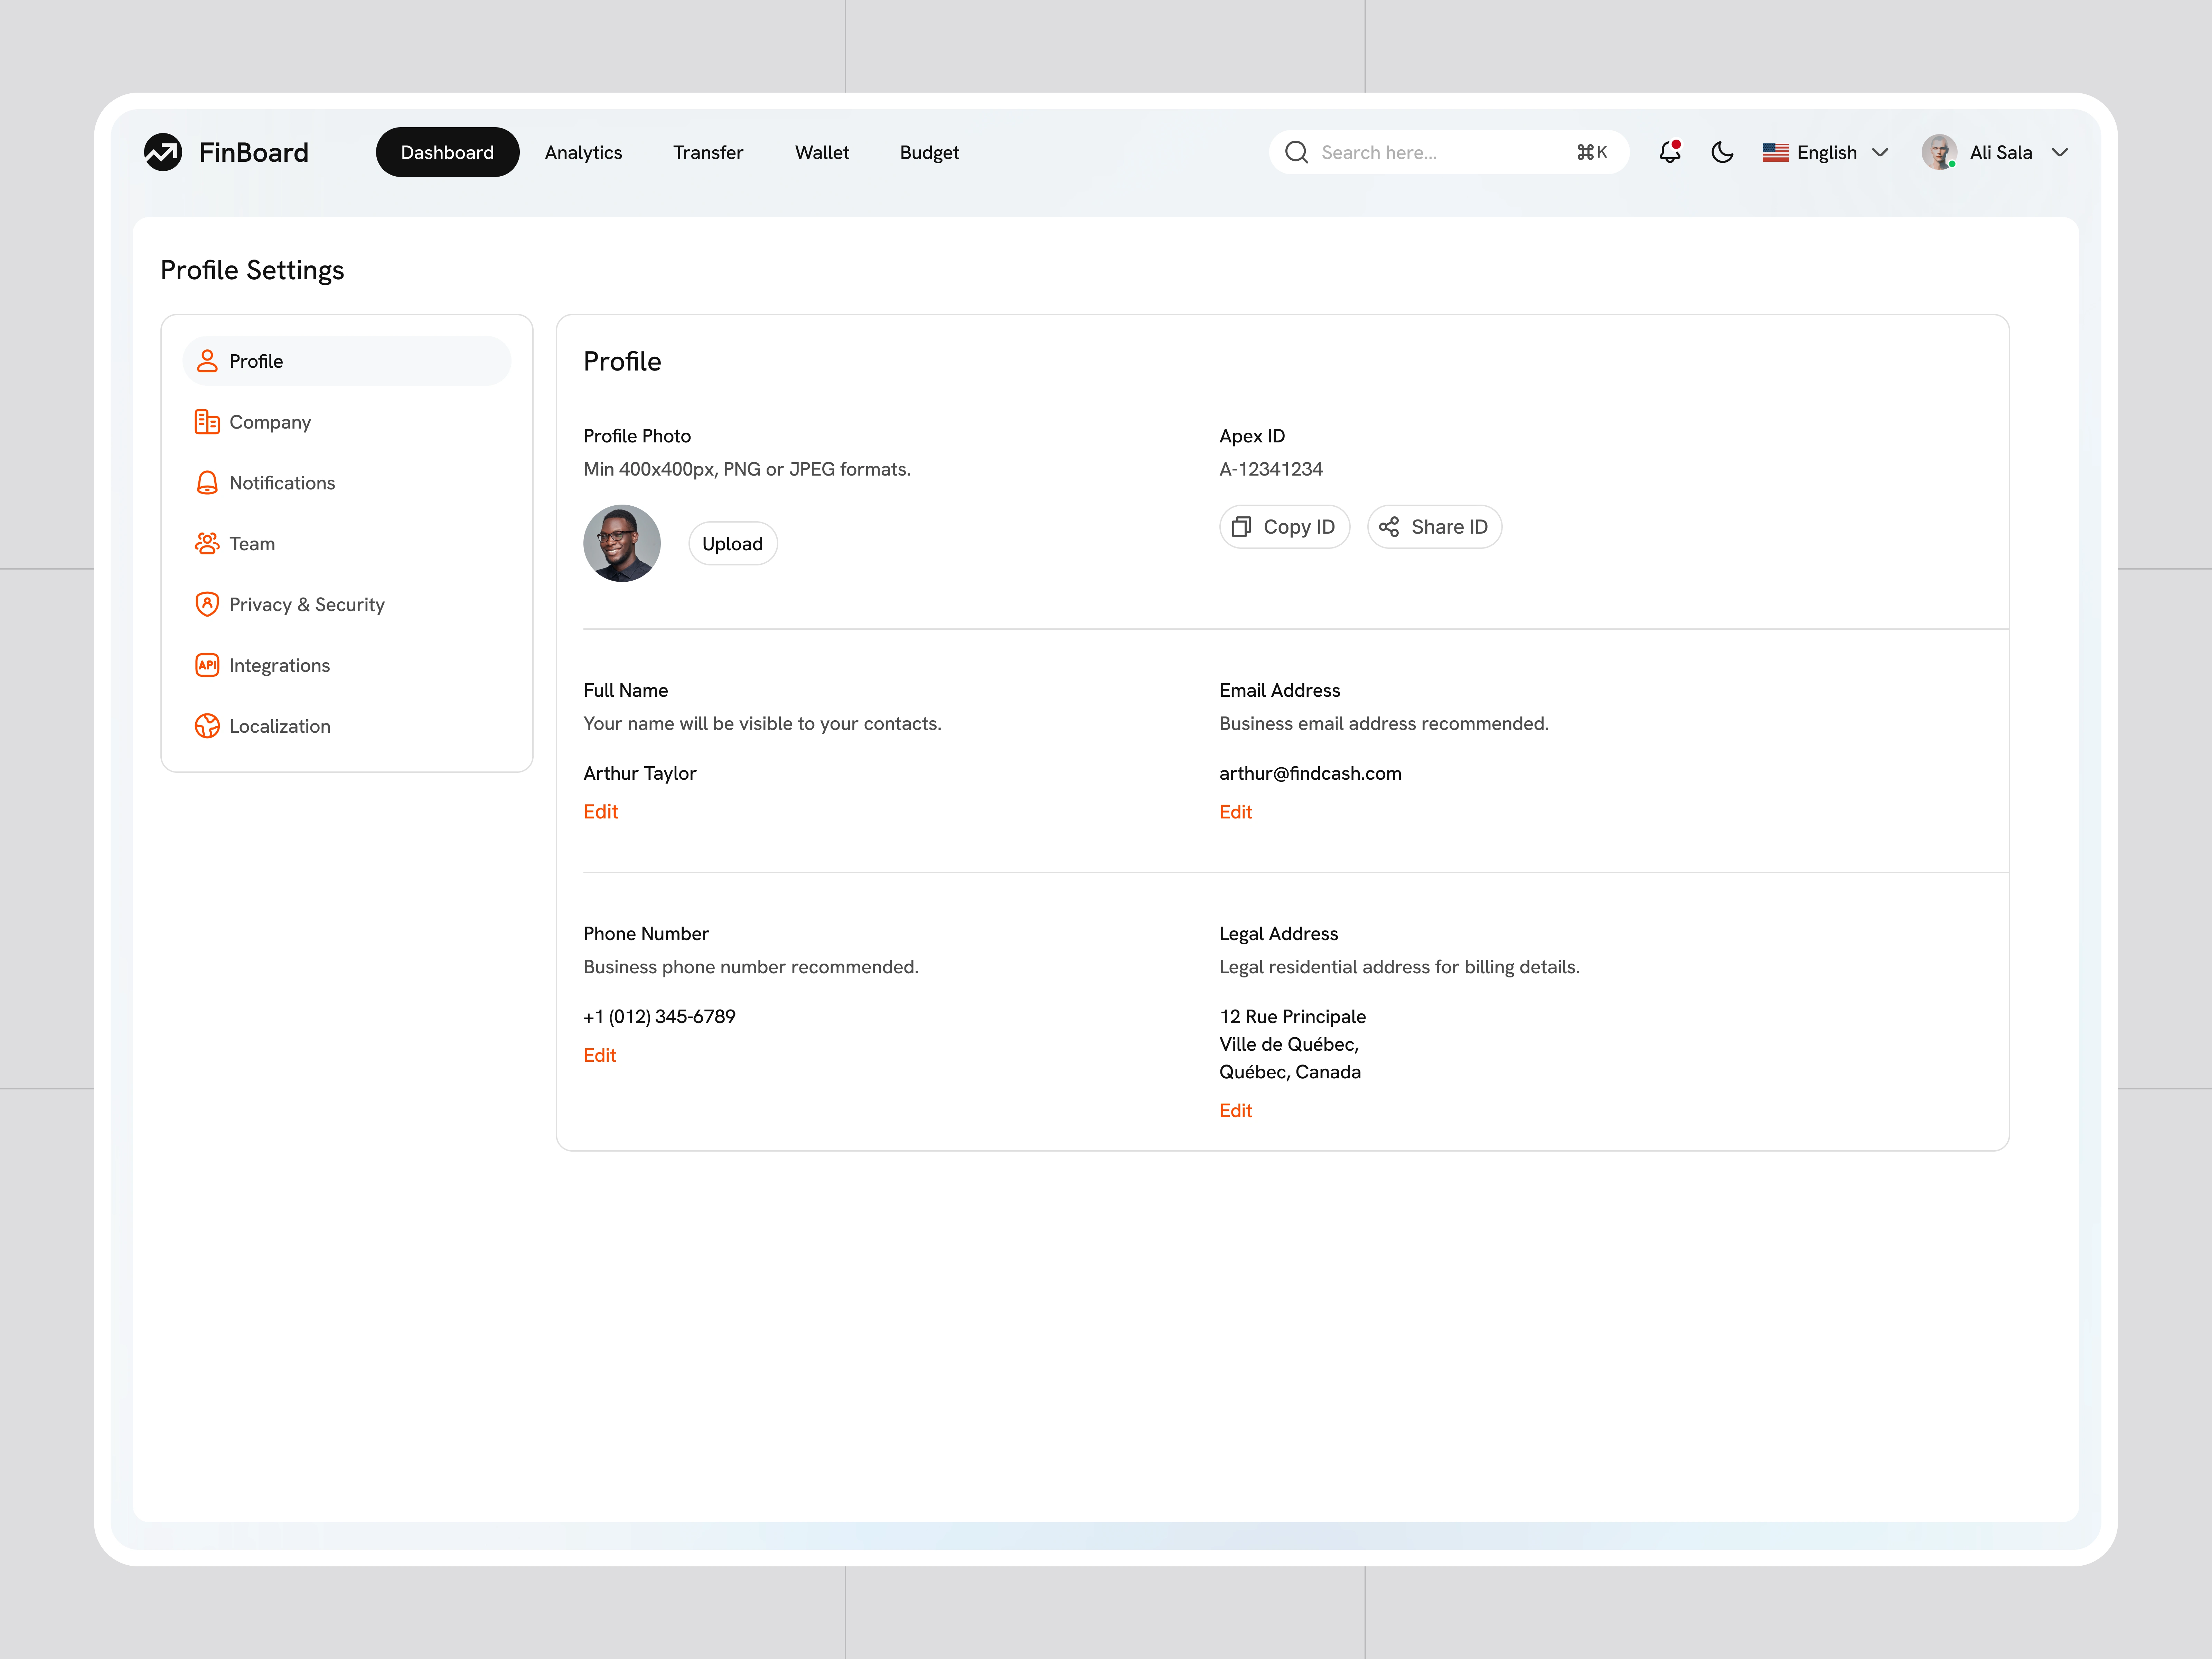Screen dimensions: 2212x1659
Task: Click the Profile person icon in sidebar
Action: pyautogui.click(x=207, y=361)
